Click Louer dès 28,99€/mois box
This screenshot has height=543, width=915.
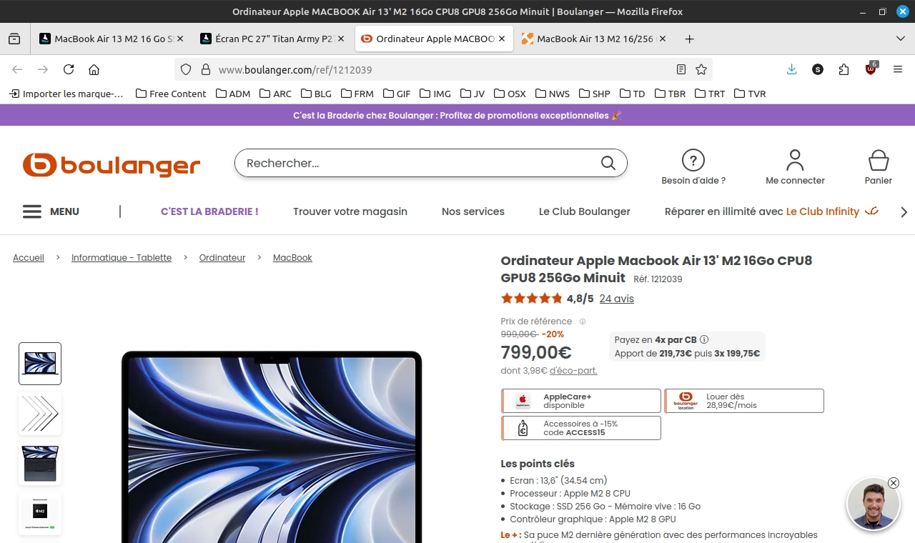click(744, 401)
